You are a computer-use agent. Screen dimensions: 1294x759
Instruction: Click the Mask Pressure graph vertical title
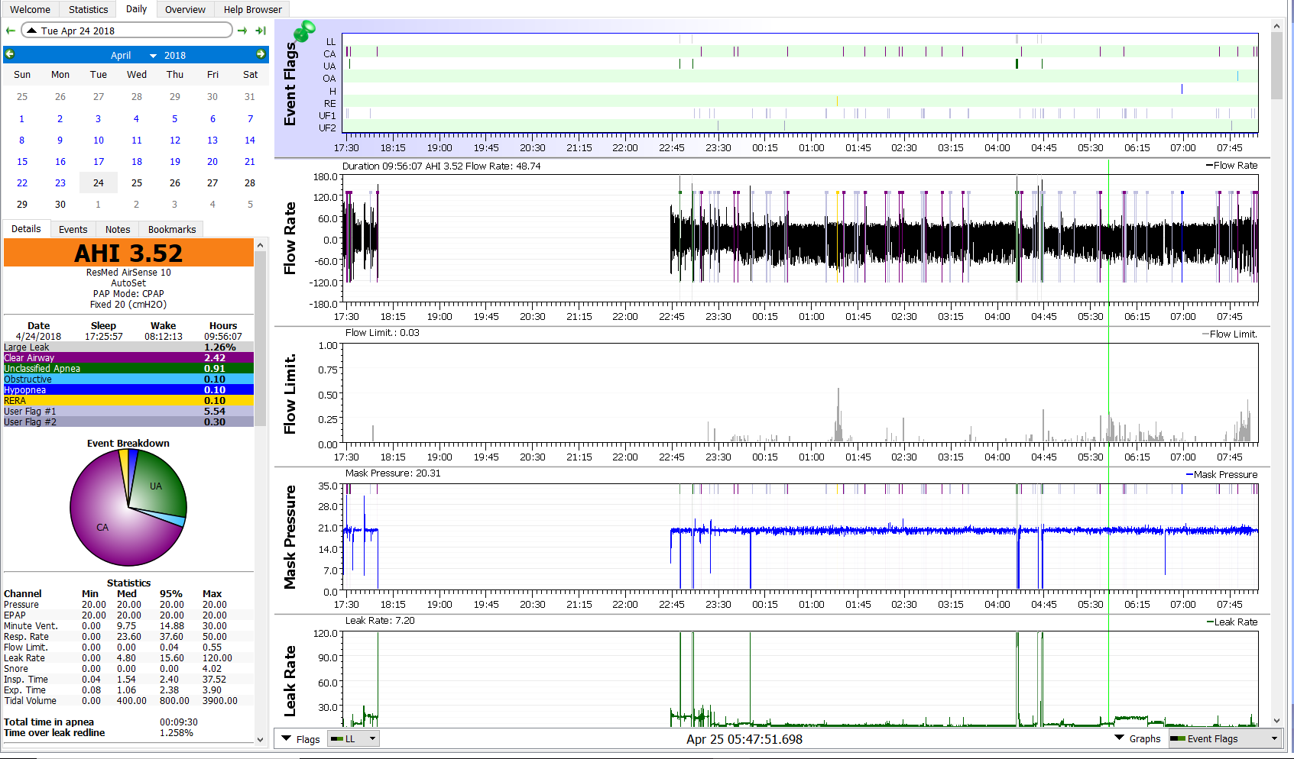(290, 537)
